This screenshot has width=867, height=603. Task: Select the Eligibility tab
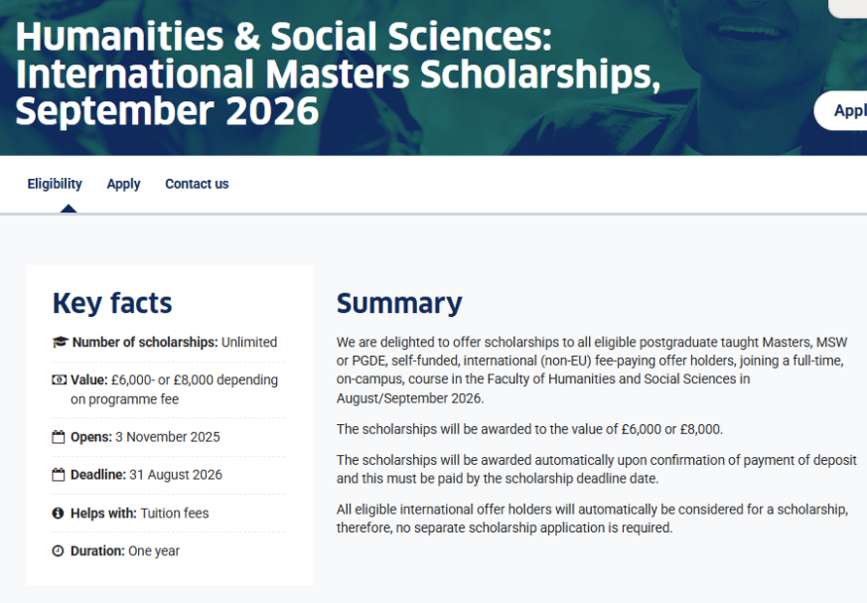(x=55, y=184)
